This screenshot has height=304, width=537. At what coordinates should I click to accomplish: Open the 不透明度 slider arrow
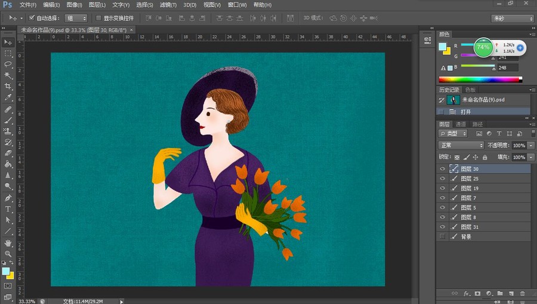[x=531, y=145]
